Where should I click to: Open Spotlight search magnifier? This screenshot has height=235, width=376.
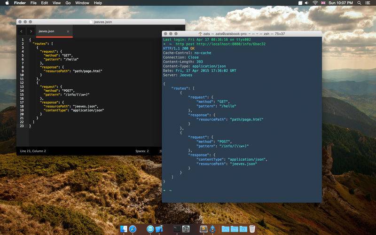pos(359,3)
